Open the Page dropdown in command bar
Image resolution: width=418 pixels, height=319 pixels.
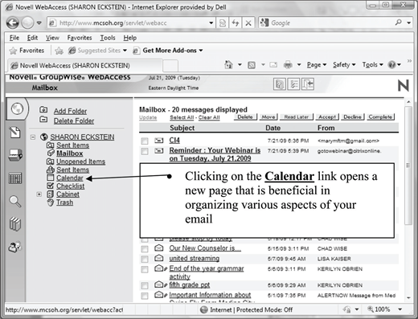(317, 65)
